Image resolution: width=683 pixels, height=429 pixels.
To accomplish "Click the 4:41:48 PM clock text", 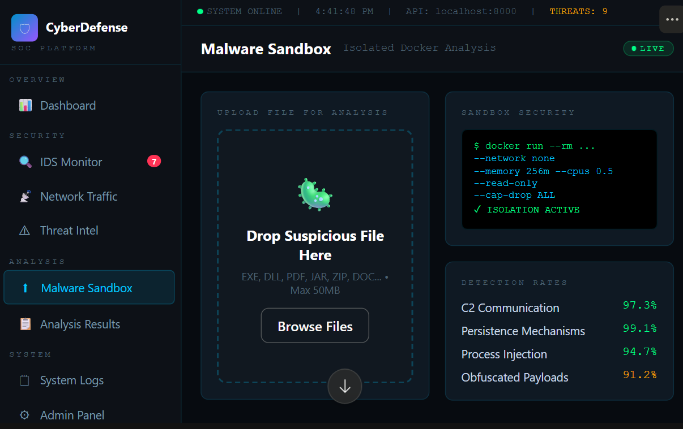I will coord(344,11).
